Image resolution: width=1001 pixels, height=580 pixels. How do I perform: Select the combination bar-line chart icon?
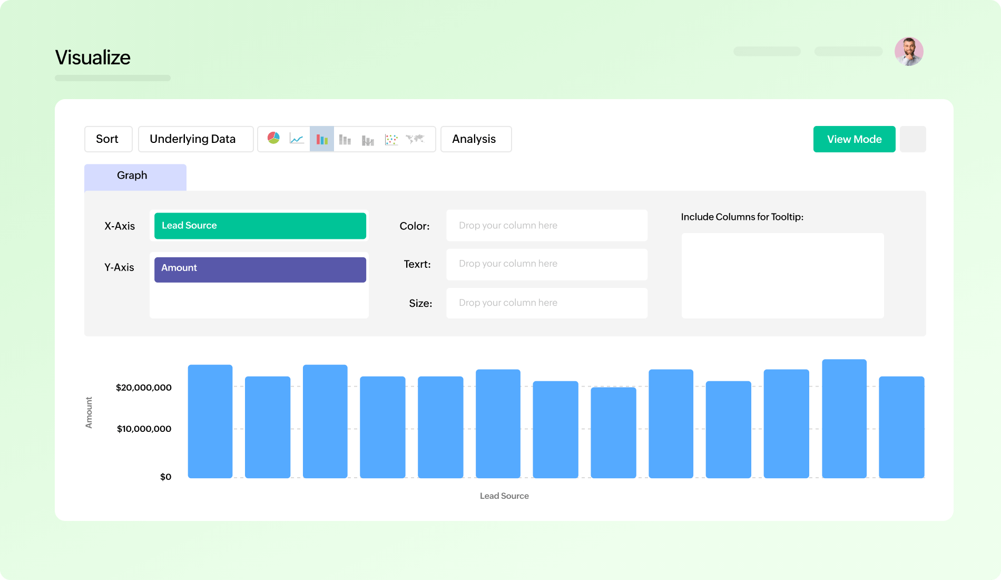(x=368, y=140)
